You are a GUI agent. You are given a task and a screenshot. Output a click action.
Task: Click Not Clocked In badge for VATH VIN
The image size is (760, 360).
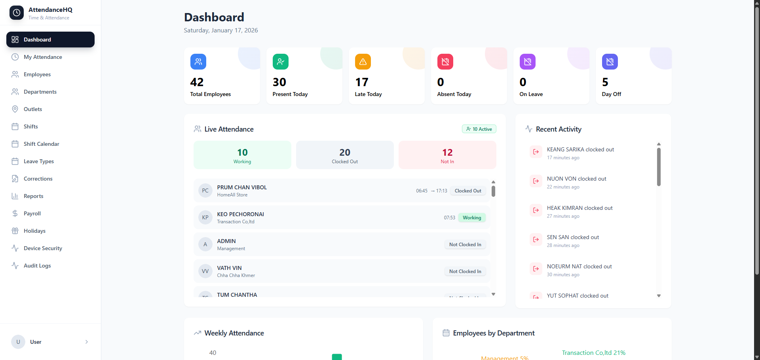point(465,271)
